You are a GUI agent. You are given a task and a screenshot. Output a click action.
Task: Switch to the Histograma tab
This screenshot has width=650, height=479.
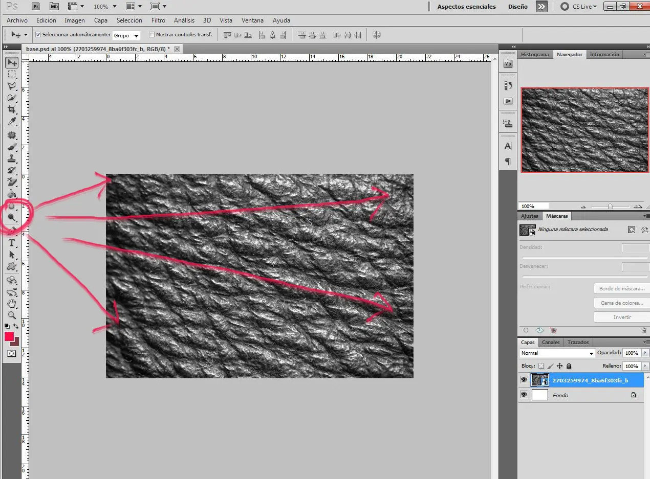[x=535, y=54]
